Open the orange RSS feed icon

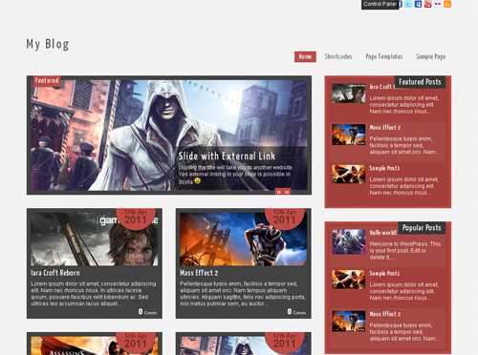(447, 4)
